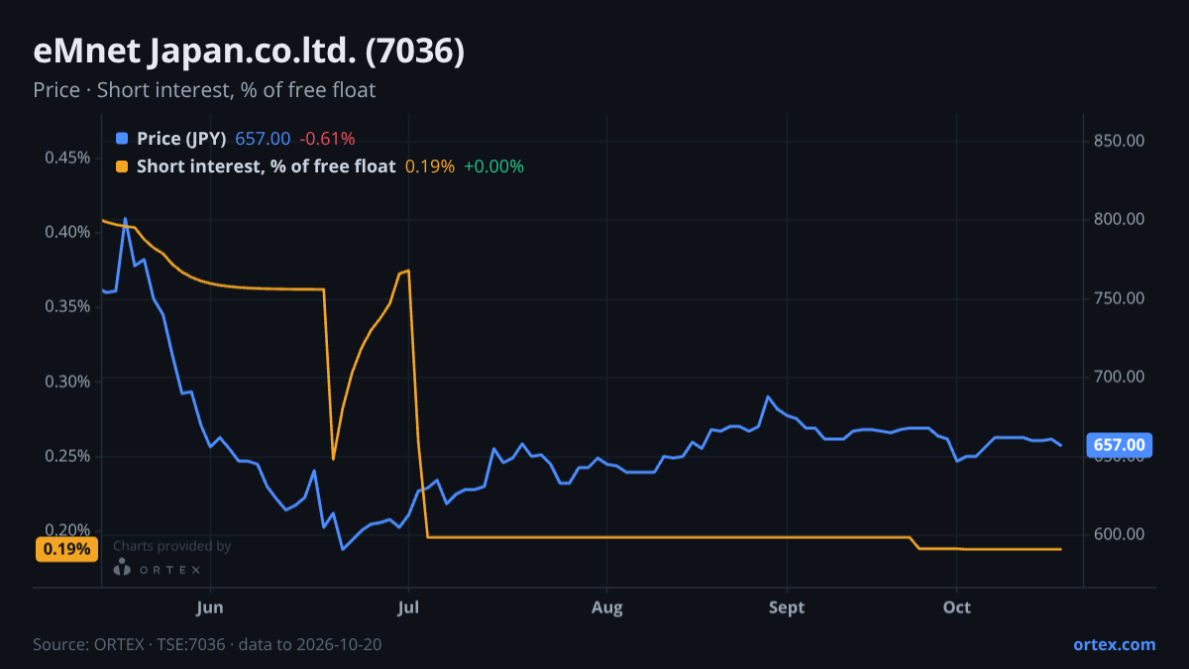The height and width of the screenshot is (669, 1189).
Task: Click the price value 657.00 in legend
Action: 263,139
